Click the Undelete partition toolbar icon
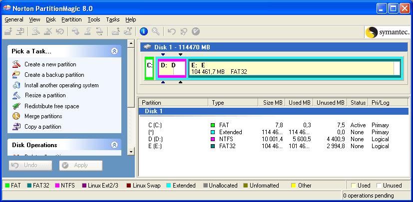This screenshot has width=413, height=202. [x=60, y=31]
